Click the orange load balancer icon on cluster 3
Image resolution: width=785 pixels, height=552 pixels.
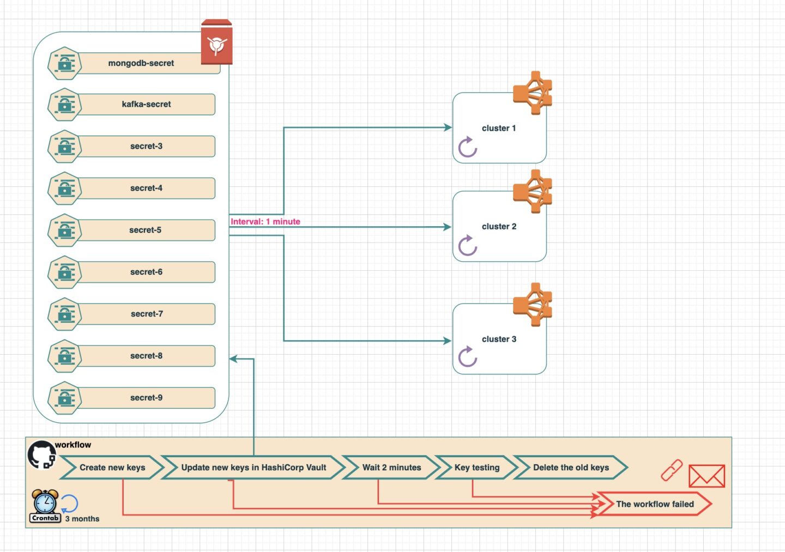[533, 305]
